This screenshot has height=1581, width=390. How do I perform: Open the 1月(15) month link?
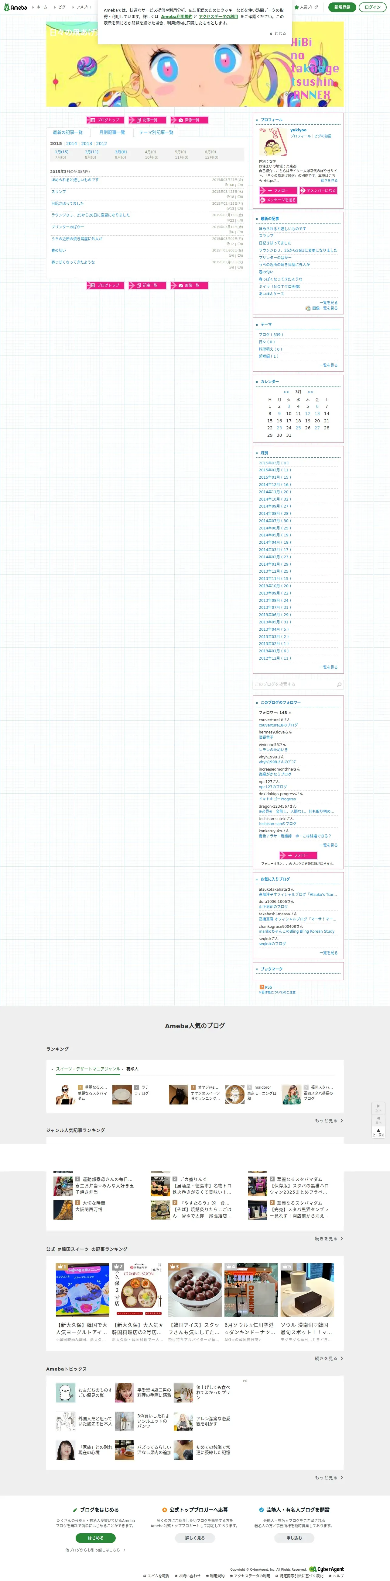point(62,152)
